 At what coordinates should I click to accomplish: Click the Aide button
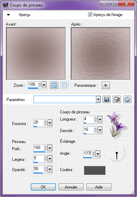click(x=99, y=187)
